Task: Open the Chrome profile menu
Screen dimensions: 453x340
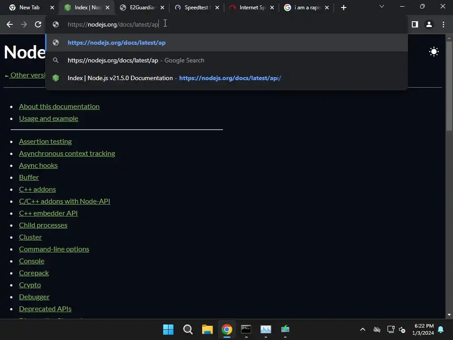Action: pyautogui.click(x=429, y=25)
